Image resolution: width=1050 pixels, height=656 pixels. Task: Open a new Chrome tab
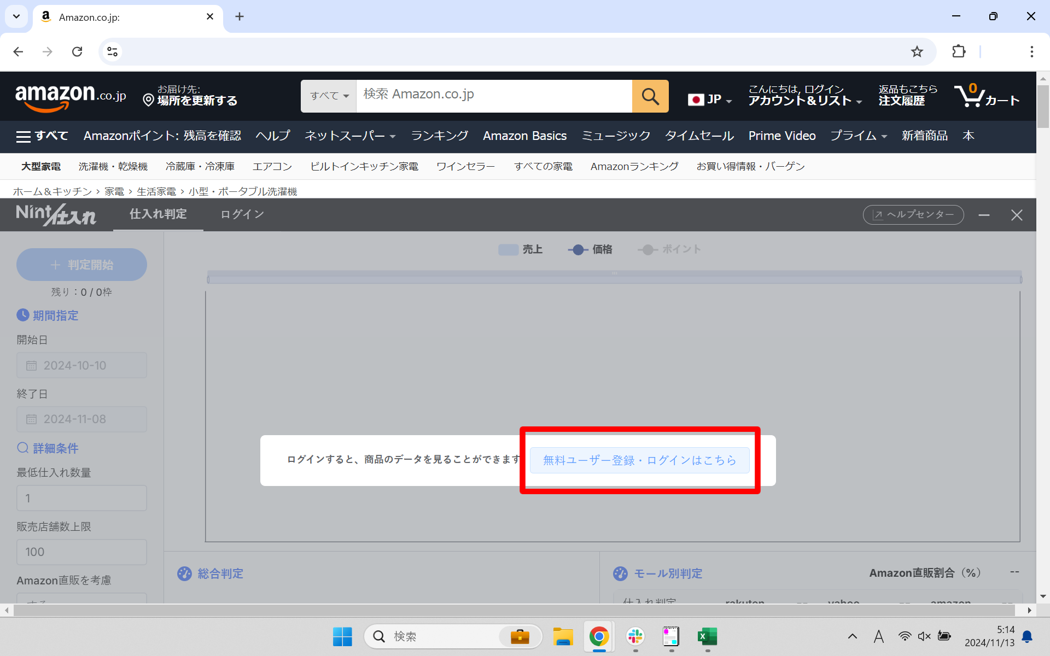tap(240, 16)
